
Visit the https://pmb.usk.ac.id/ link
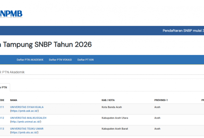pos(24,111)
